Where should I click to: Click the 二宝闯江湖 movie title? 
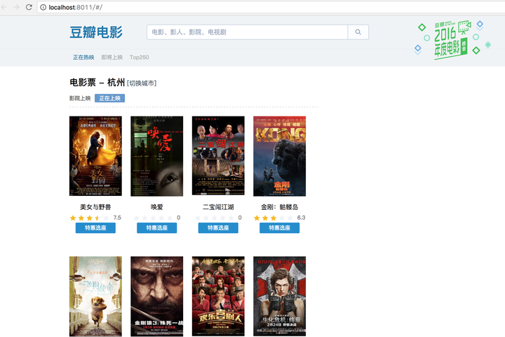coord(218,207)
